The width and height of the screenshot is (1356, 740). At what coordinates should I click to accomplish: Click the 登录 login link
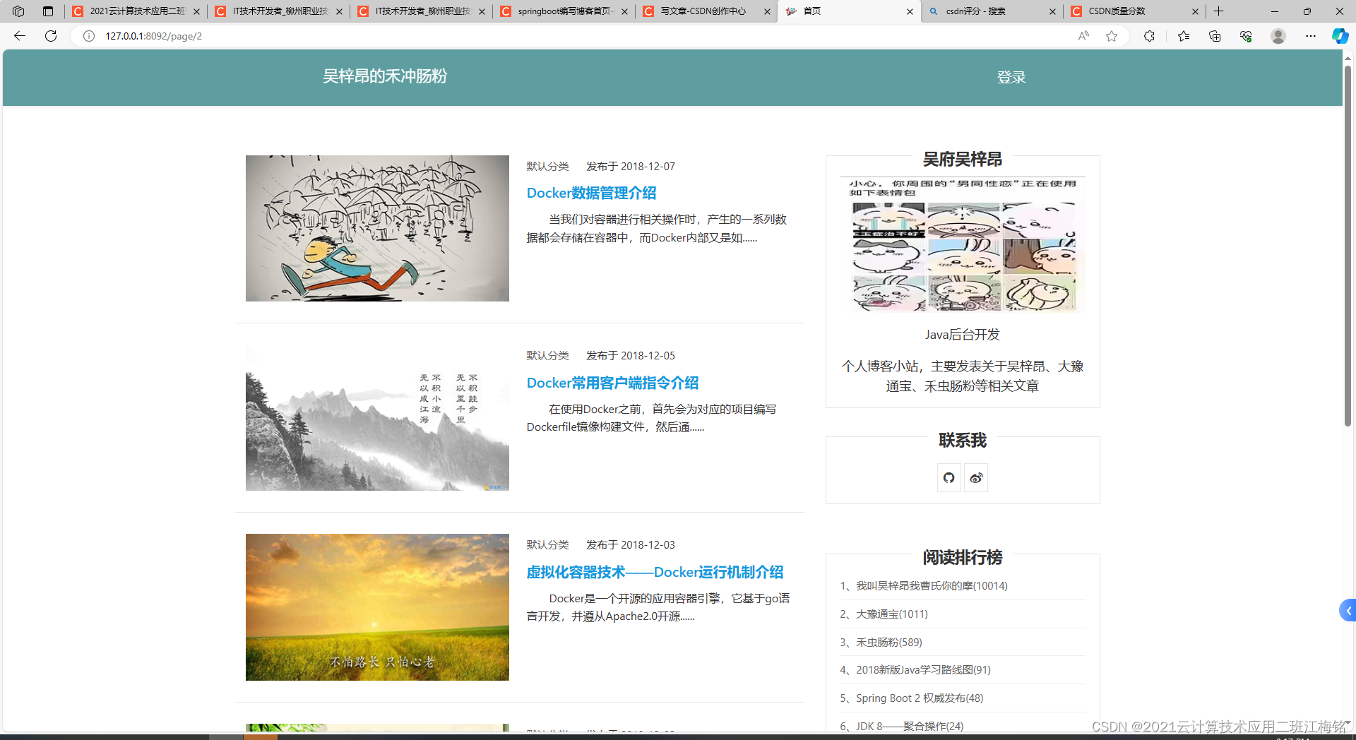tap(1011, 78)
